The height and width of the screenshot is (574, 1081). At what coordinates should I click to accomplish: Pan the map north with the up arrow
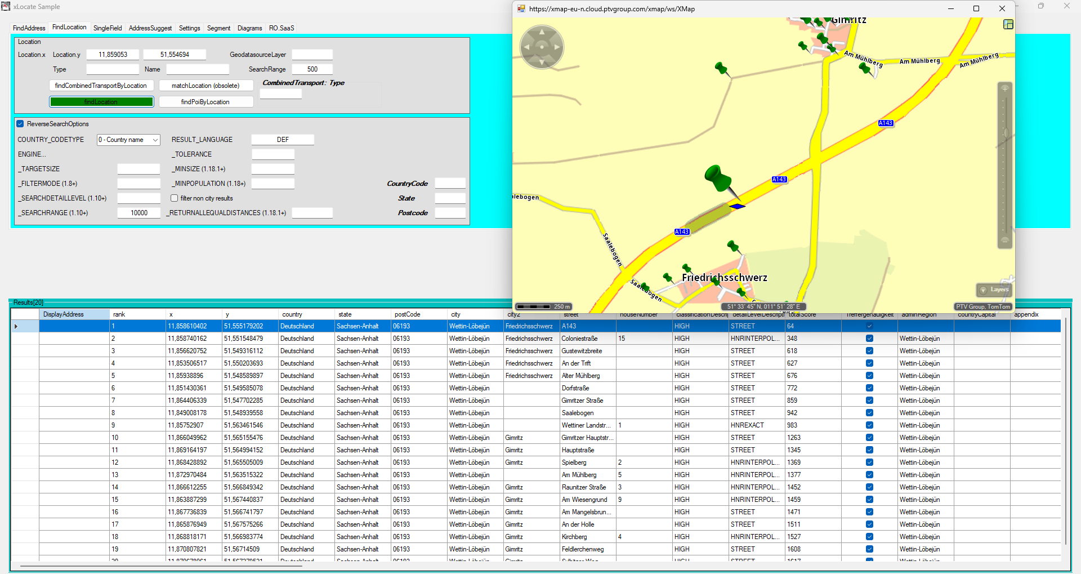[542, 32]
